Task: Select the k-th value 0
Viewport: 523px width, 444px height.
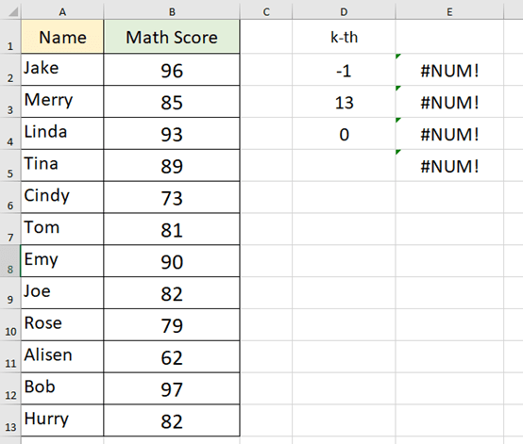Action: click(344, 133)
